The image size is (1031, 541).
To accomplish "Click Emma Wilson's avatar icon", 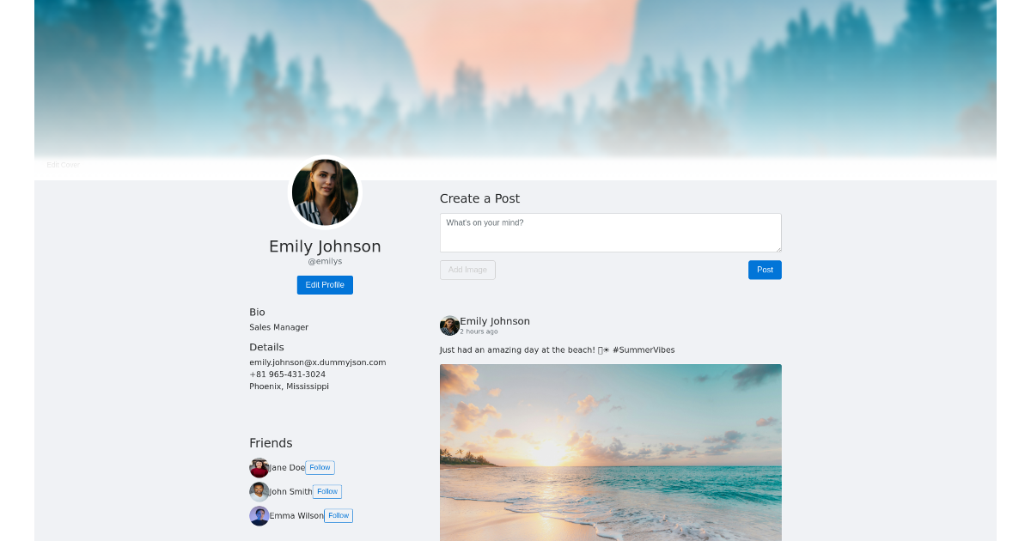I will (x=259, y=515).
